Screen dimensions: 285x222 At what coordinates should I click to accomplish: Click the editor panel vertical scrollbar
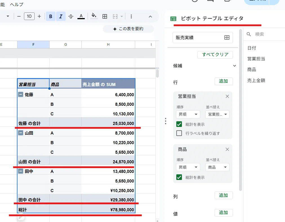(240, 110)
